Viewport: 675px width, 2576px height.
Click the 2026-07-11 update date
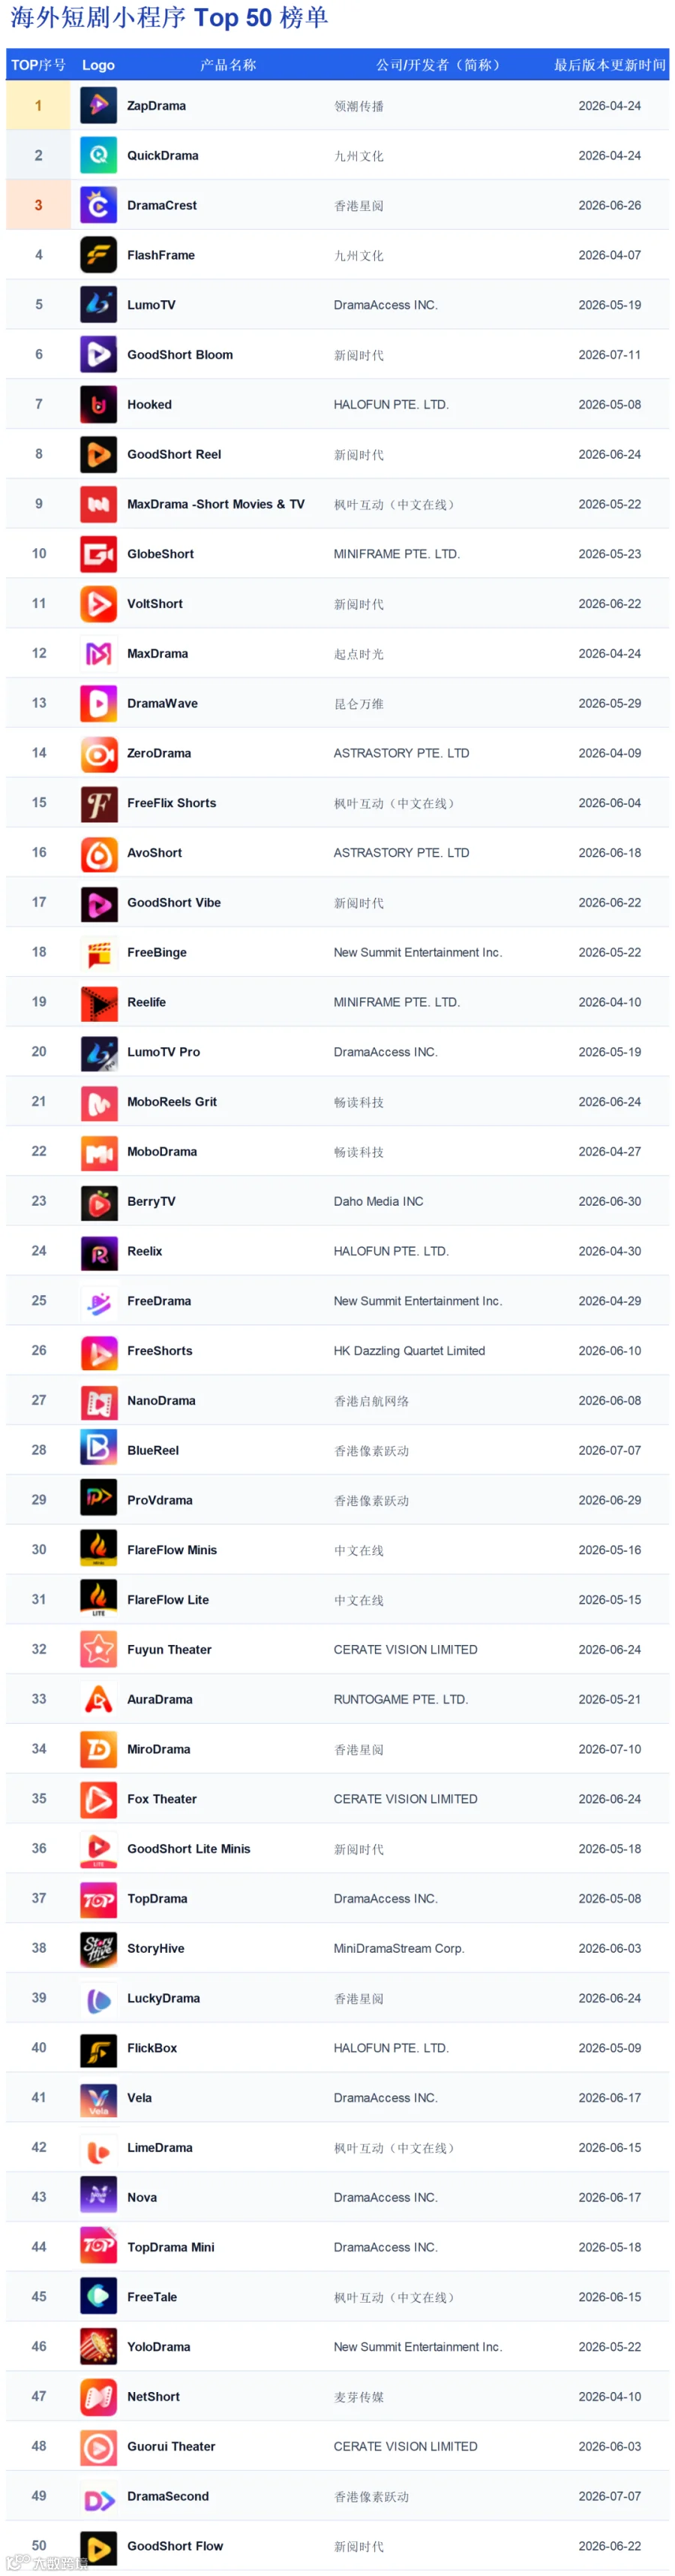click(609, 355)
